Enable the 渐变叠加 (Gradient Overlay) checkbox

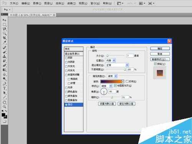click(66, 96)
